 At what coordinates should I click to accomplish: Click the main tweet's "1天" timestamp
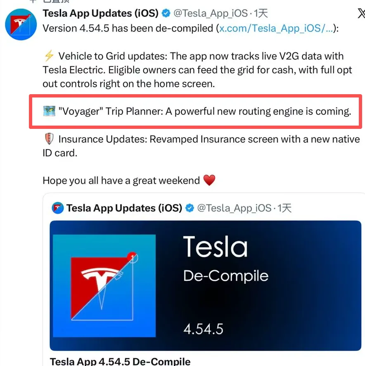click(261, 14)
